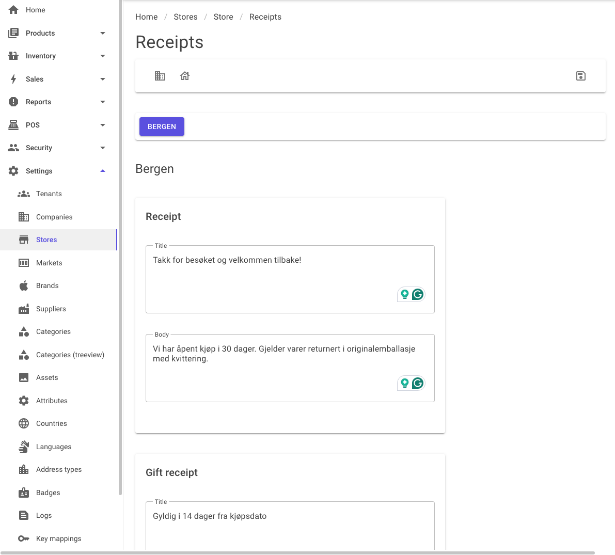Click the BERGEN store button
Image resolution: width=615 pixels, height=555 pixels.
(x=162, y=126)
